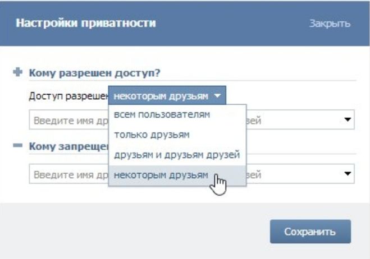This screenshot has height=259, width=370.
Task: Collapse the Кому запрещен section heading
Action: tap(68, 146)
